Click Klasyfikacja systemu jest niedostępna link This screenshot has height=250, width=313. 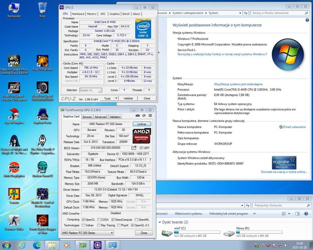(x=238, y=84)
